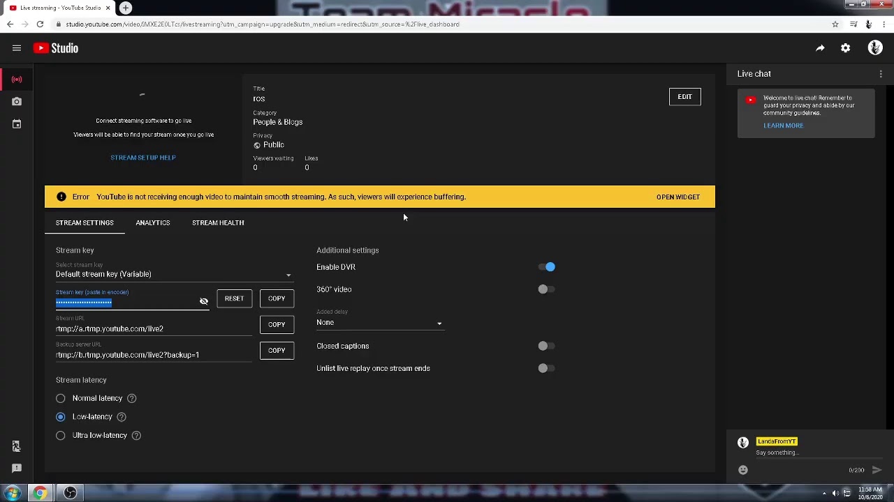The height and width of the screenshot is (502, 894).
Task: Open the Manage calendar sidebar icon
Action: tap(17, 124)
